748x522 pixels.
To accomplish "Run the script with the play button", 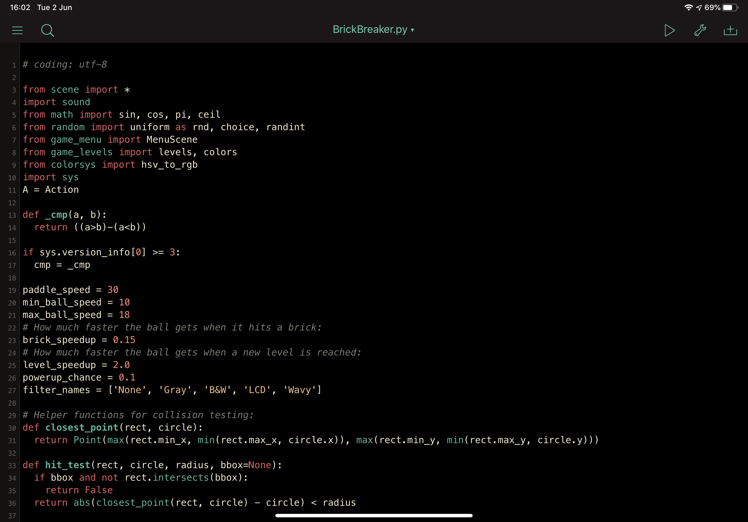I will tap(669, 30).
